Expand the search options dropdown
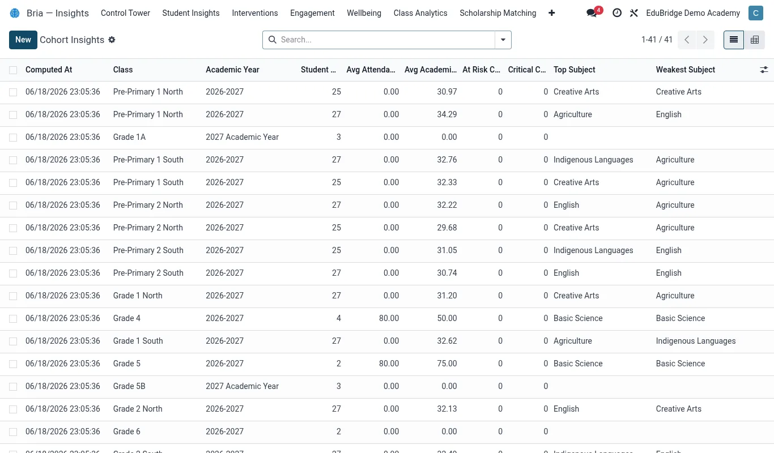Image resolution: width=774 pixels, height=453 pixels. pos(503,40)
